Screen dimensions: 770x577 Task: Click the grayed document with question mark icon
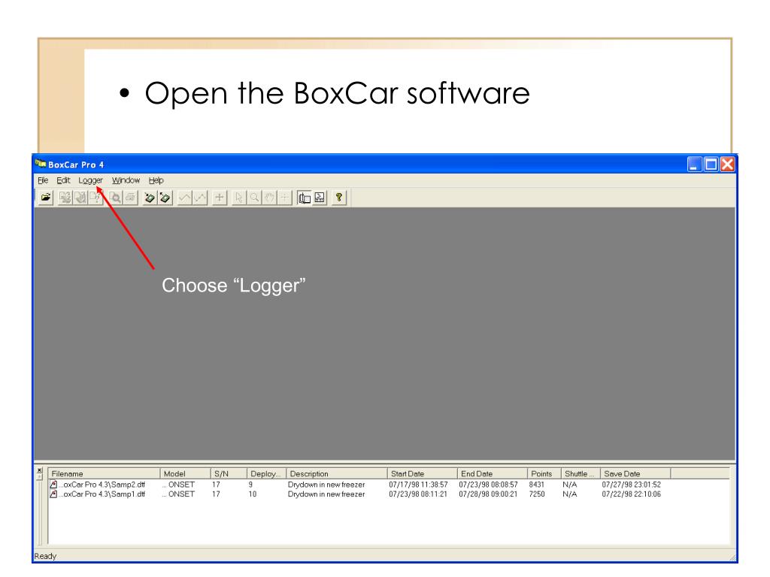tap(95, 198)
